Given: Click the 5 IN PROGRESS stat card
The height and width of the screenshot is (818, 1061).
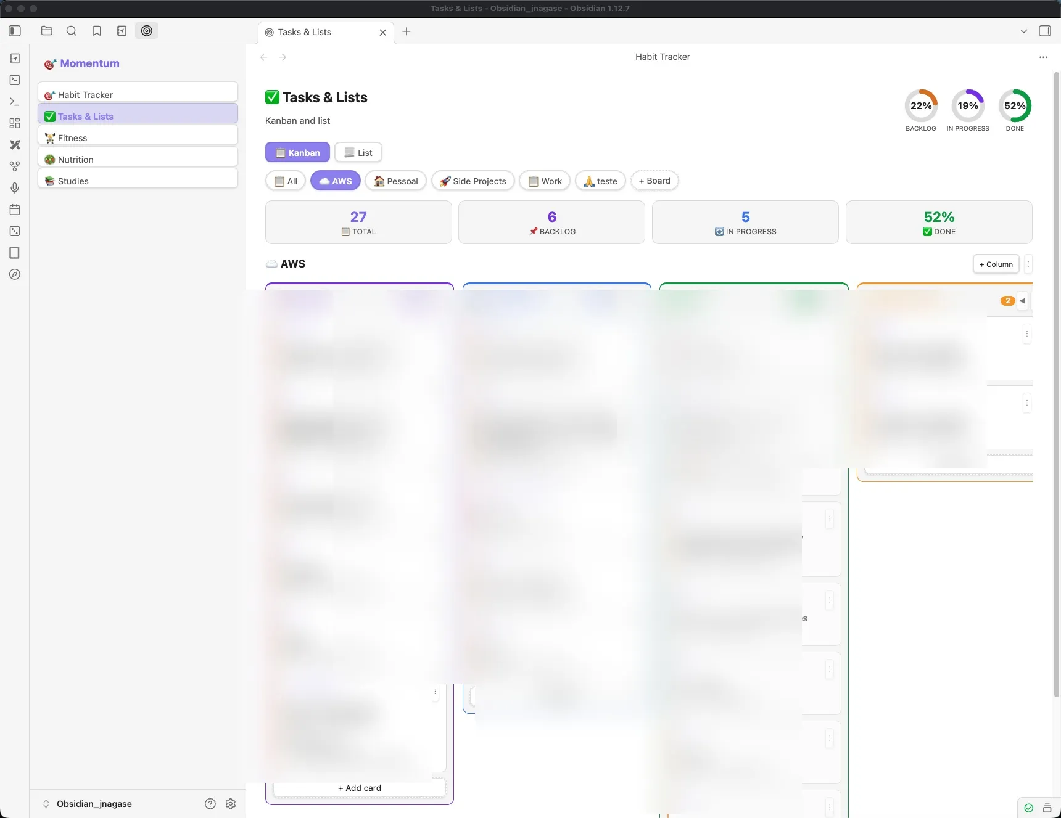Looking at the screenshot, I should (x=745, y=223).
